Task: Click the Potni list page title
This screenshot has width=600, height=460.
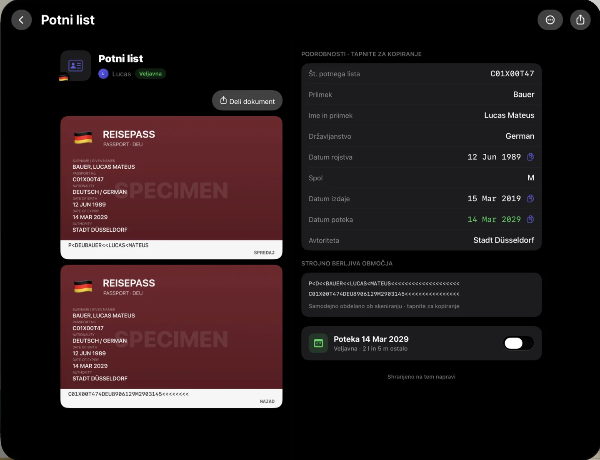Action: [68, 20]
